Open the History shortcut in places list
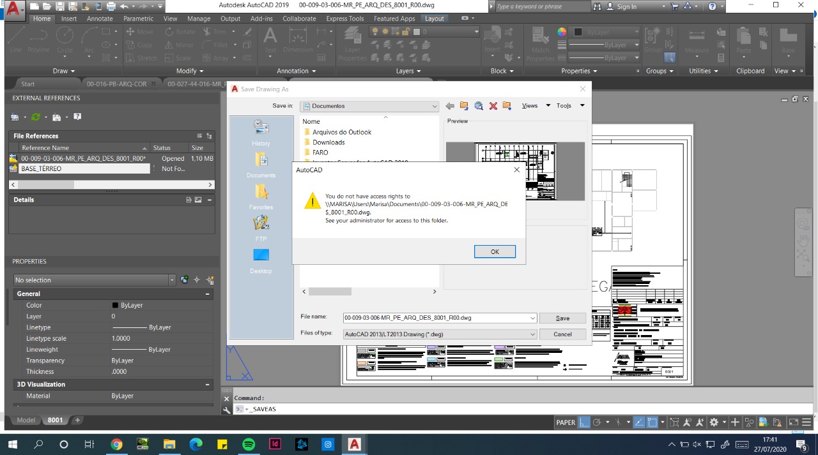This screenshot has height=455, width=818. point(261,132)
